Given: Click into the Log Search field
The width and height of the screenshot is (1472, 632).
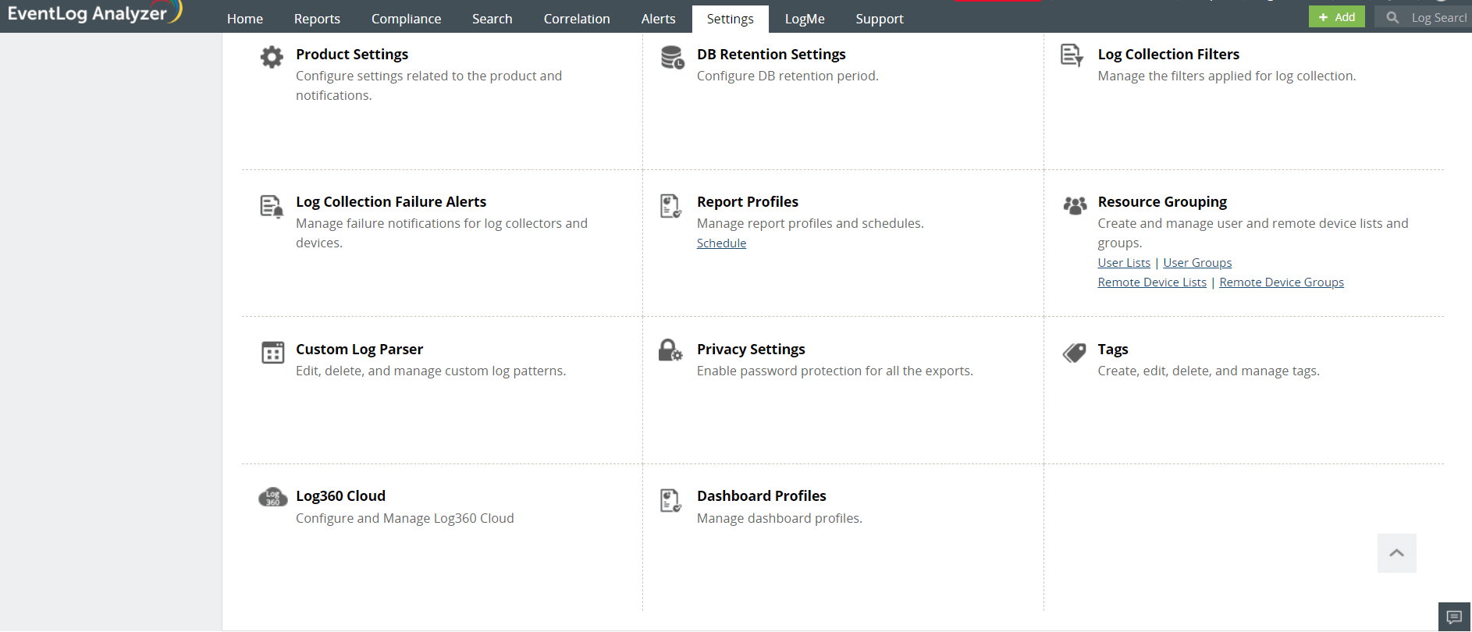Looking at the screenshot, I should [x=1438, y=17].
